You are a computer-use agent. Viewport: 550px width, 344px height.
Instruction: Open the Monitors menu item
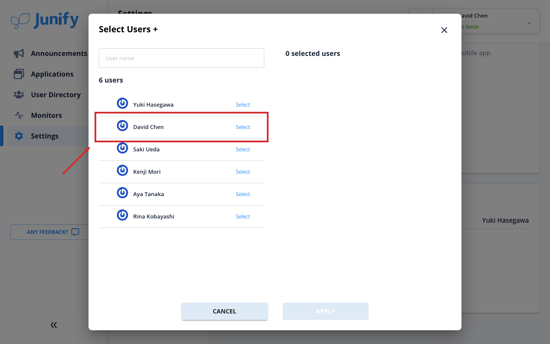(x=46, y=115)
